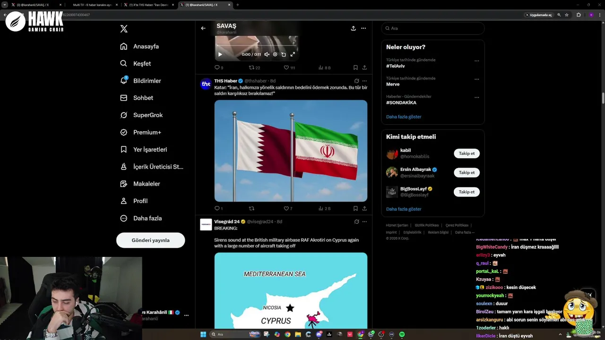The height and width of the screenshot is (340, 605).
Task: Open Merve trend options menu
Action: (x=476, y=79)
